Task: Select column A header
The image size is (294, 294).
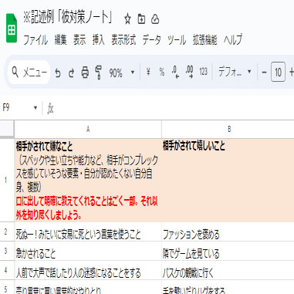Action: click(x=88, y=129)
